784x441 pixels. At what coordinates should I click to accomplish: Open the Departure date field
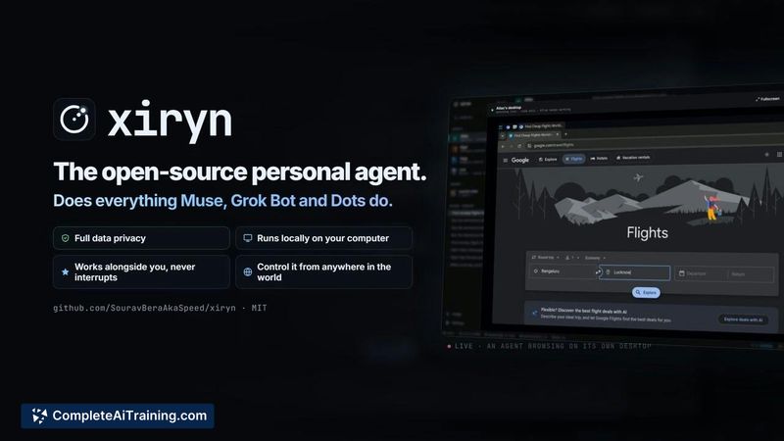pyautogui.click(x=701, y=273)
